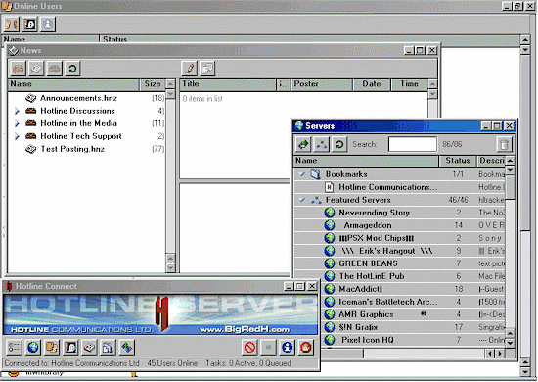Image resolution: width=538 pixels, height=382 pixels.
Task: Click Servers list scrollbar down arrow
Action: point(510,343)
